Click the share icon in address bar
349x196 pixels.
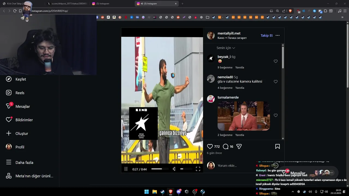pyautogui.click(x=284, y=11)
